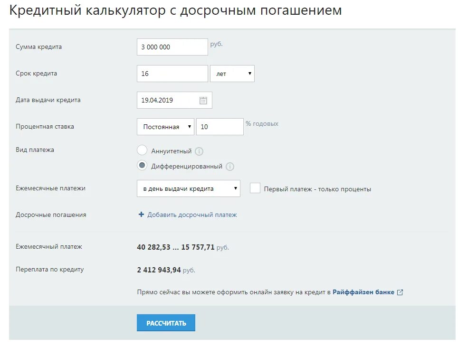Click the 'Первый платеж - только проценты' label

point(317,189)
